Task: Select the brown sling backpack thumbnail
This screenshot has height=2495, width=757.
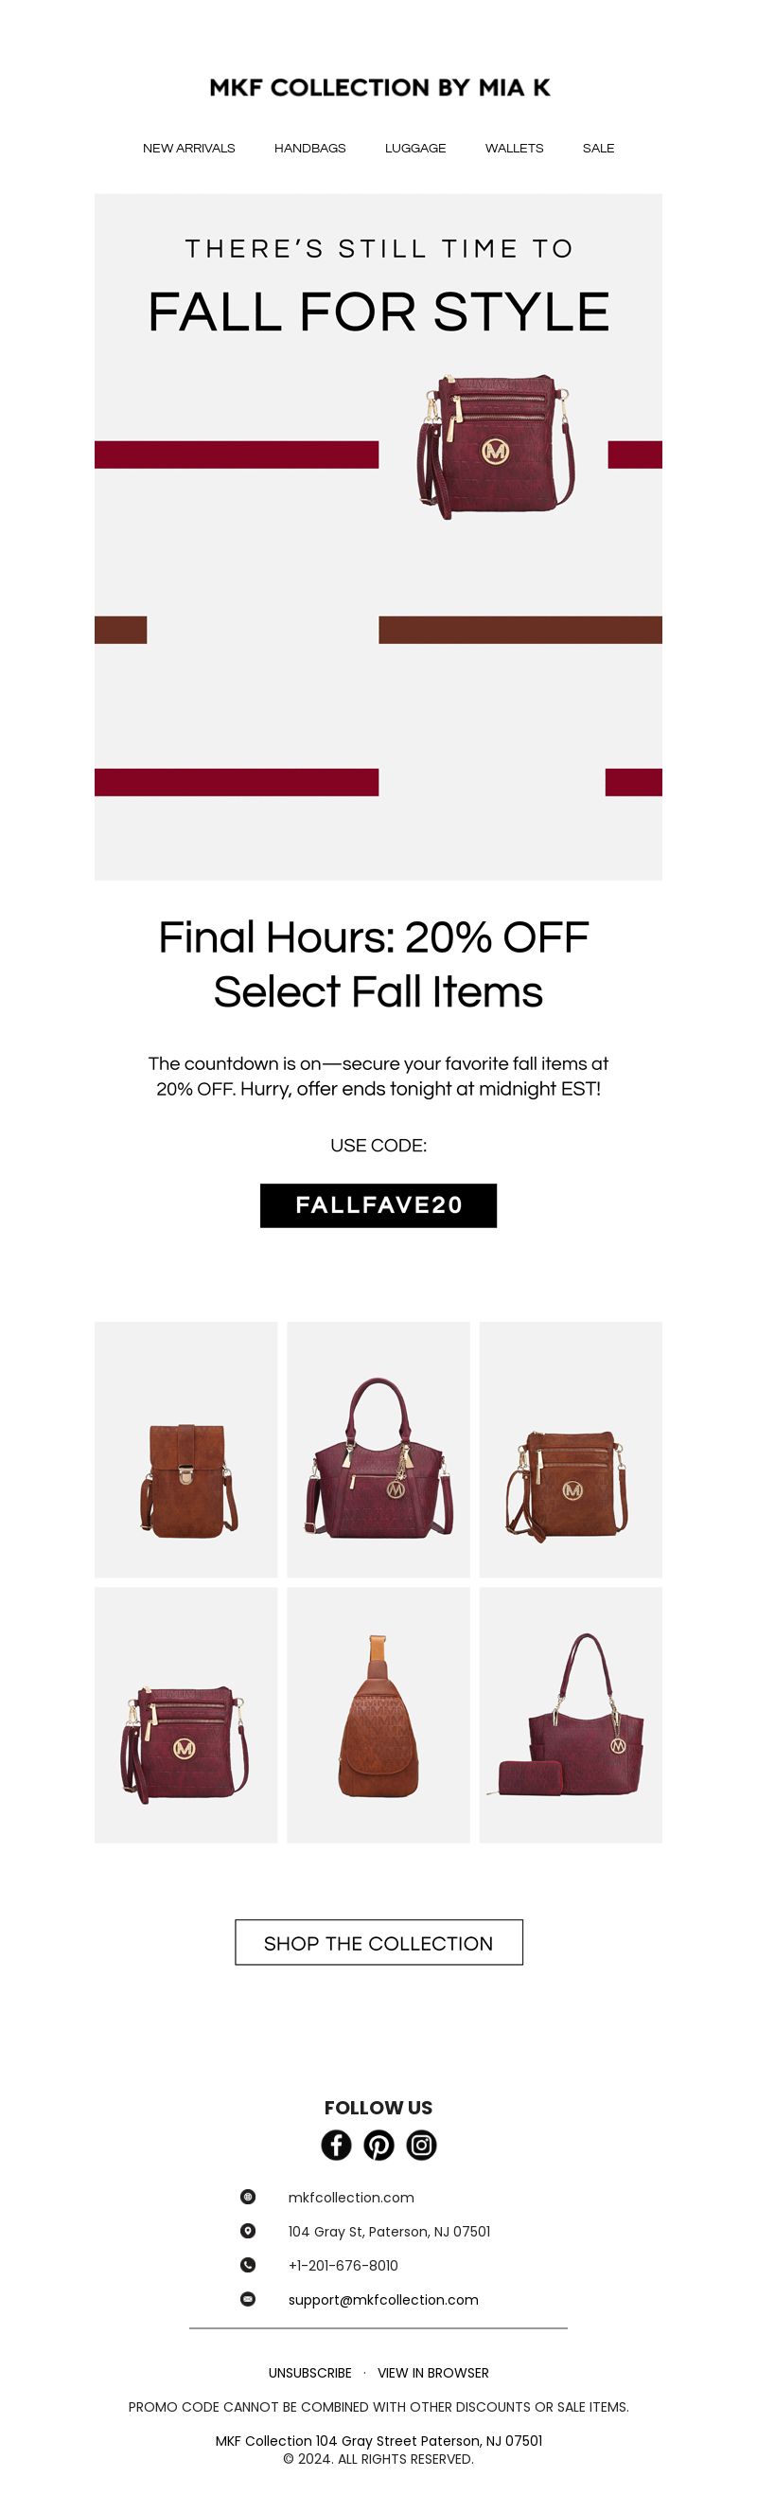Action: 378,1714
